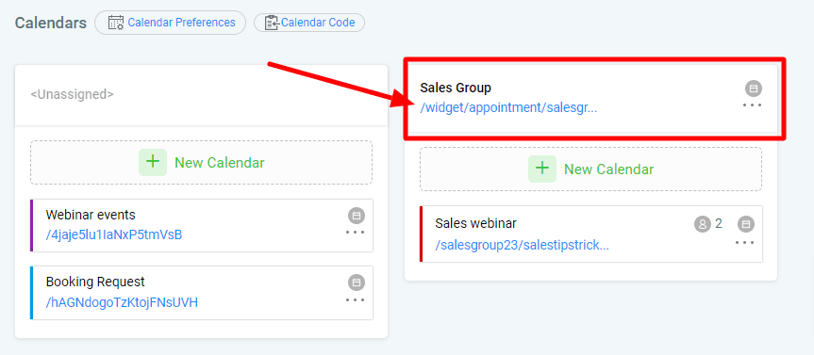Open the /hAGNdogoTzKtojFNsUVH link
The height and width of the screenshot is (355, 814).
point(122,302)
